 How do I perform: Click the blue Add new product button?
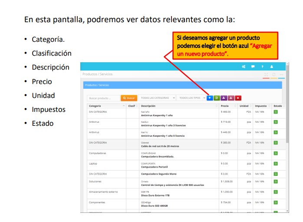coord(210,98)
